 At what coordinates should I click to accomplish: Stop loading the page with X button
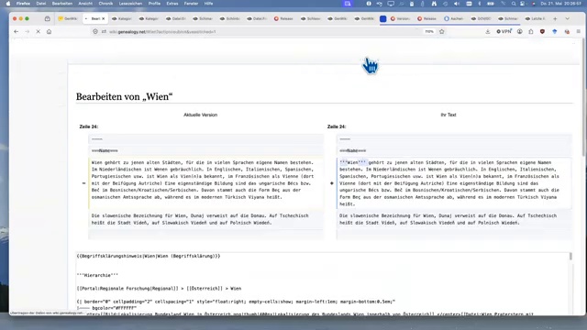point(39,32)
